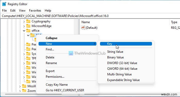The height and width of the screenshot is (97, 180).
Task: Click the TPM folder icon
Action: 28,58
